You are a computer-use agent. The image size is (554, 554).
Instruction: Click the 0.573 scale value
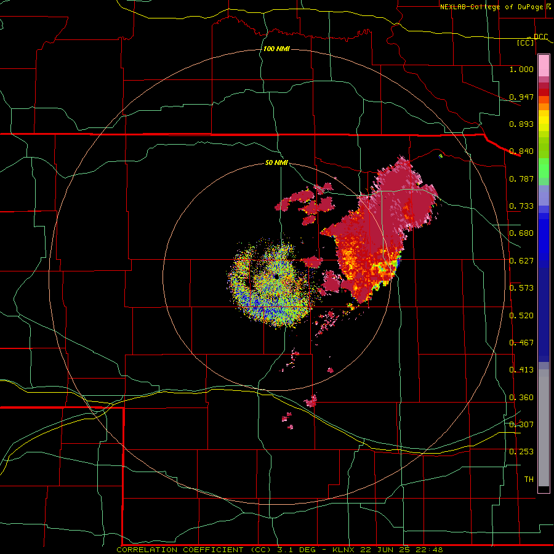(x=521, y=288)
